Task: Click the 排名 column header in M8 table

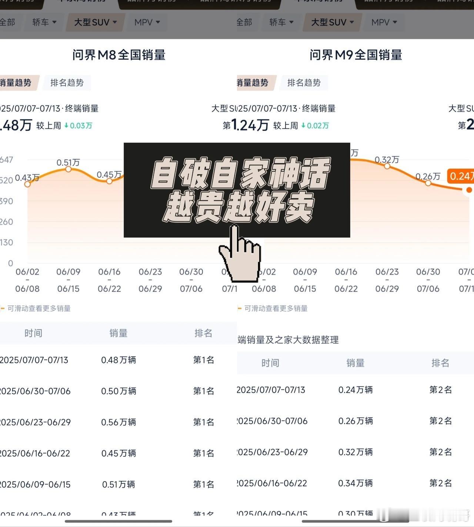Action: pyautogui.click(x=203, y=333)
